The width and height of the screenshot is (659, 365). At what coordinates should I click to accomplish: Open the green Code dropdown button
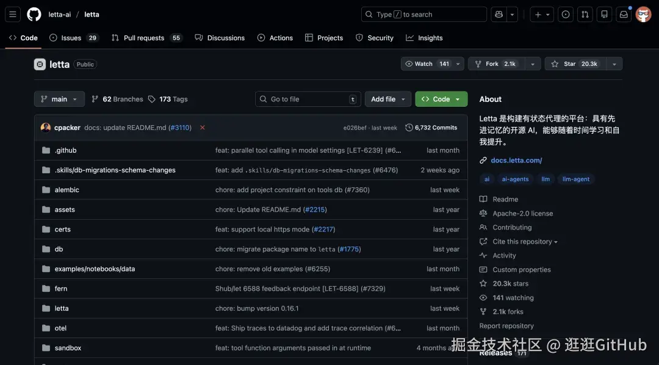[441, 99]
